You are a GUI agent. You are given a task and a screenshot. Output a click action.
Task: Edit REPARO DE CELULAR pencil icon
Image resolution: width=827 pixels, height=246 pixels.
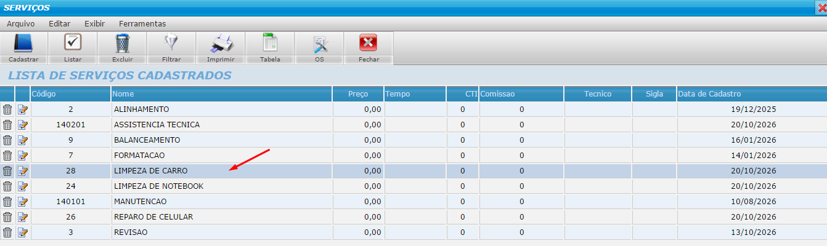pos(23,217)
